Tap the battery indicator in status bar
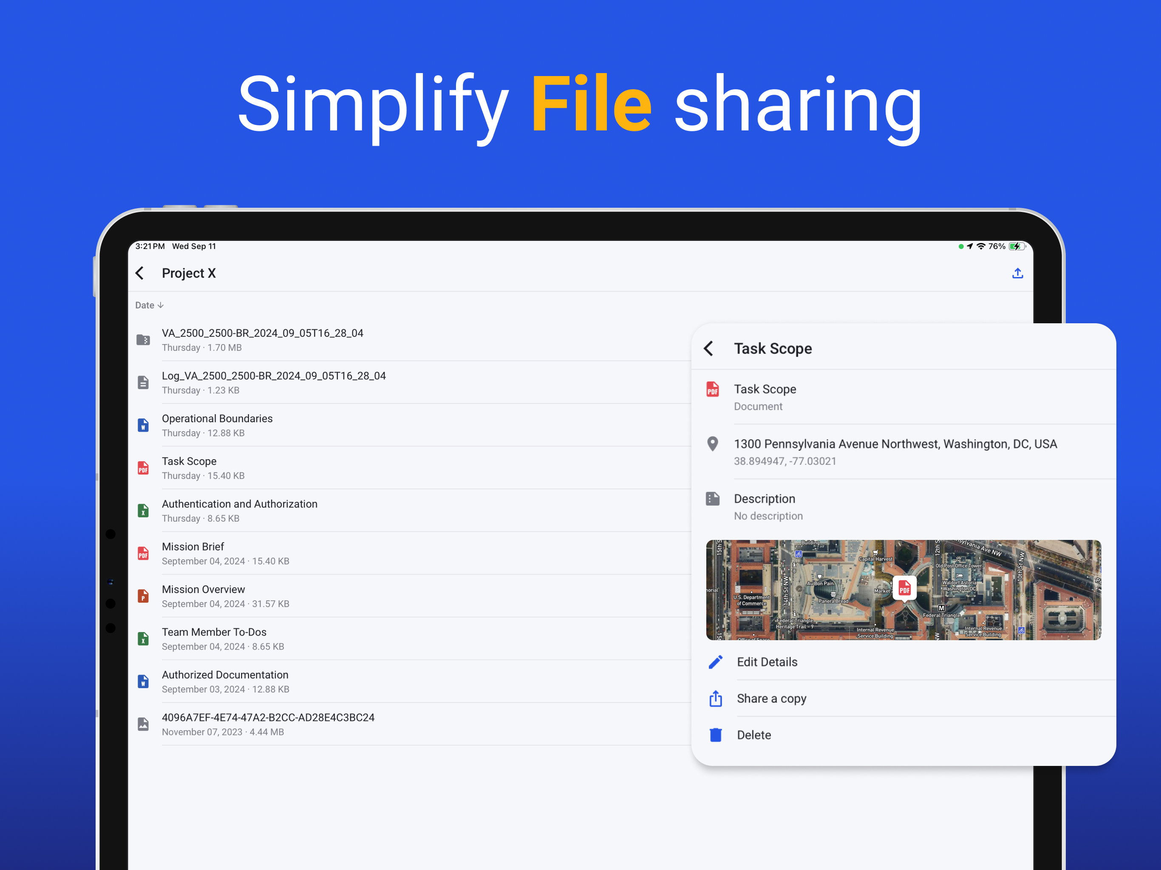Screen dimensions: 1161x870 click(x=1017, y=246)
